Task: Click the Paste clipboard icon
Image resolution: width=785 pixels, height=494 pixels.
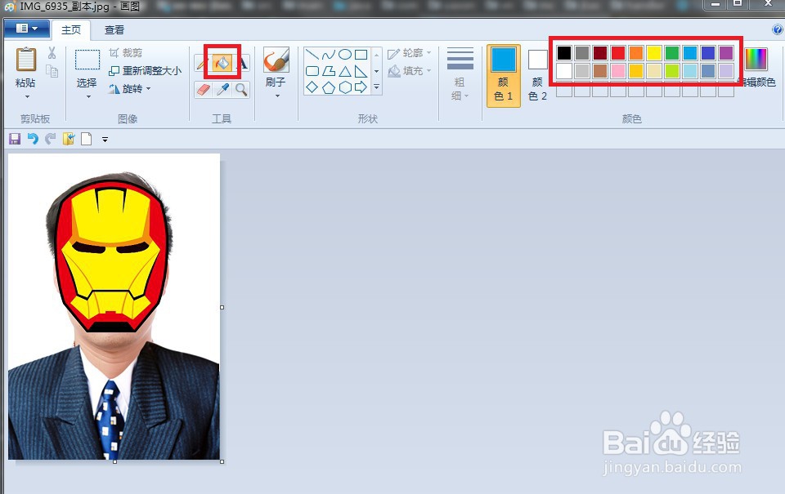Action: (26, 60)
